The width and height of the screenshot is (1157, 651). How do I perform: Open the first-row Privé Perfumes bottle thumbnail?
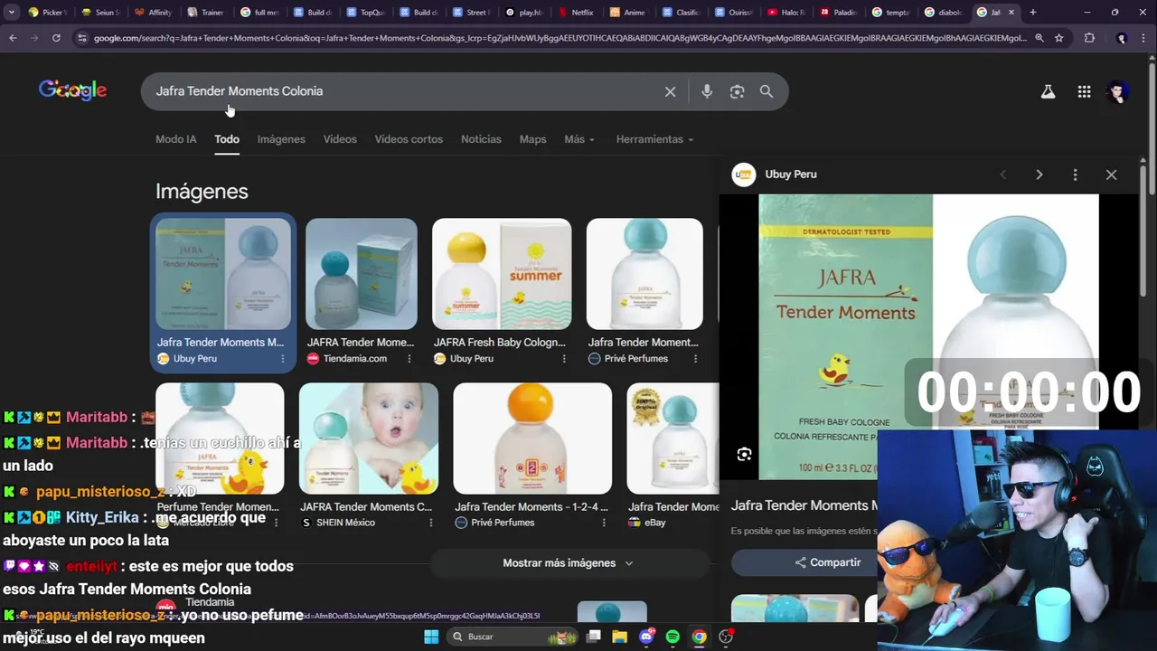(644, 274)
